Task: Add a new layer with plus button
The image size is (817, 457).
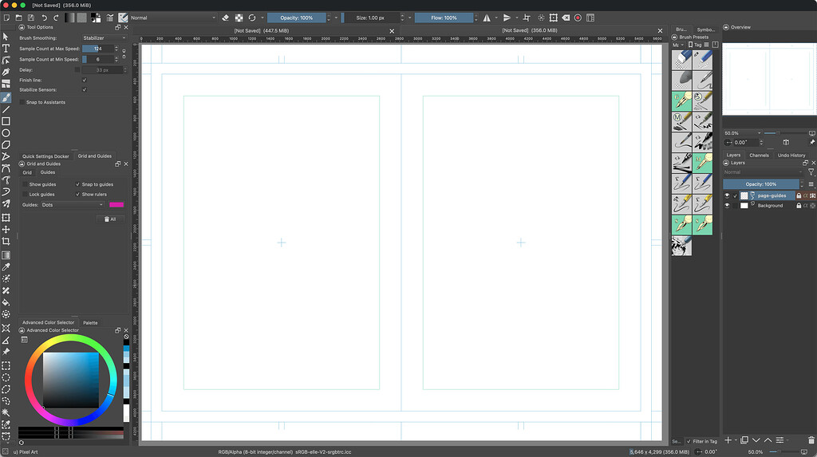Action: click(x=728, y=441)
